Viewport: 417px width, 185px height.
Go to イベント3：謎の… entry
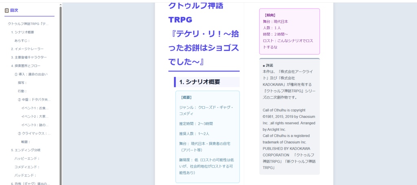[35, 125]
